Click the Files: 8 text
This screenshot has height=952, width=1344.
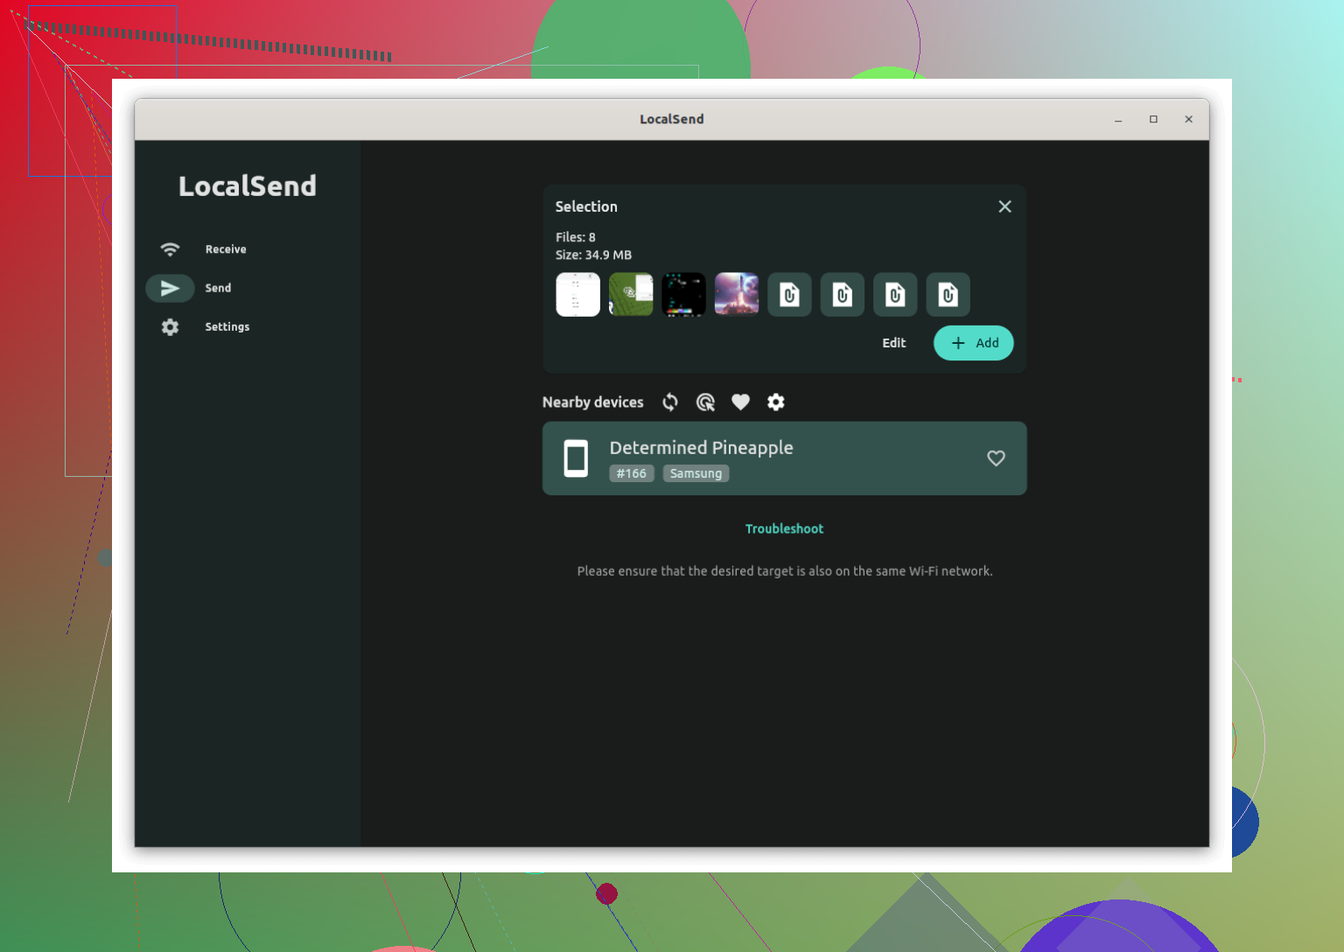coord(576,237)
